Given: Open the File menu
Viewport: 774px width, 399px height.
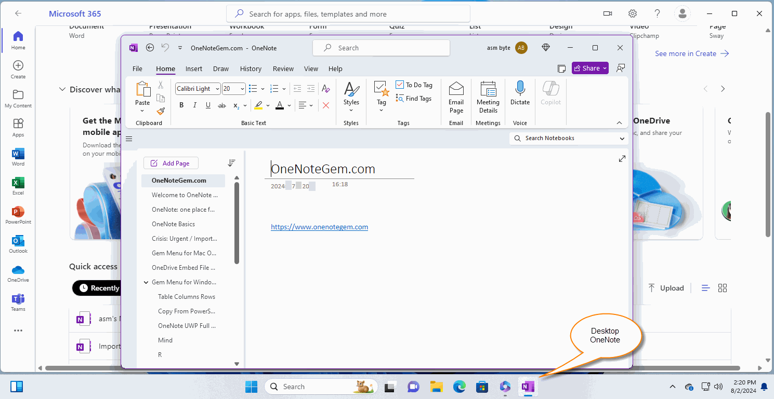Looking at the screenshot, I should point(137,68).
